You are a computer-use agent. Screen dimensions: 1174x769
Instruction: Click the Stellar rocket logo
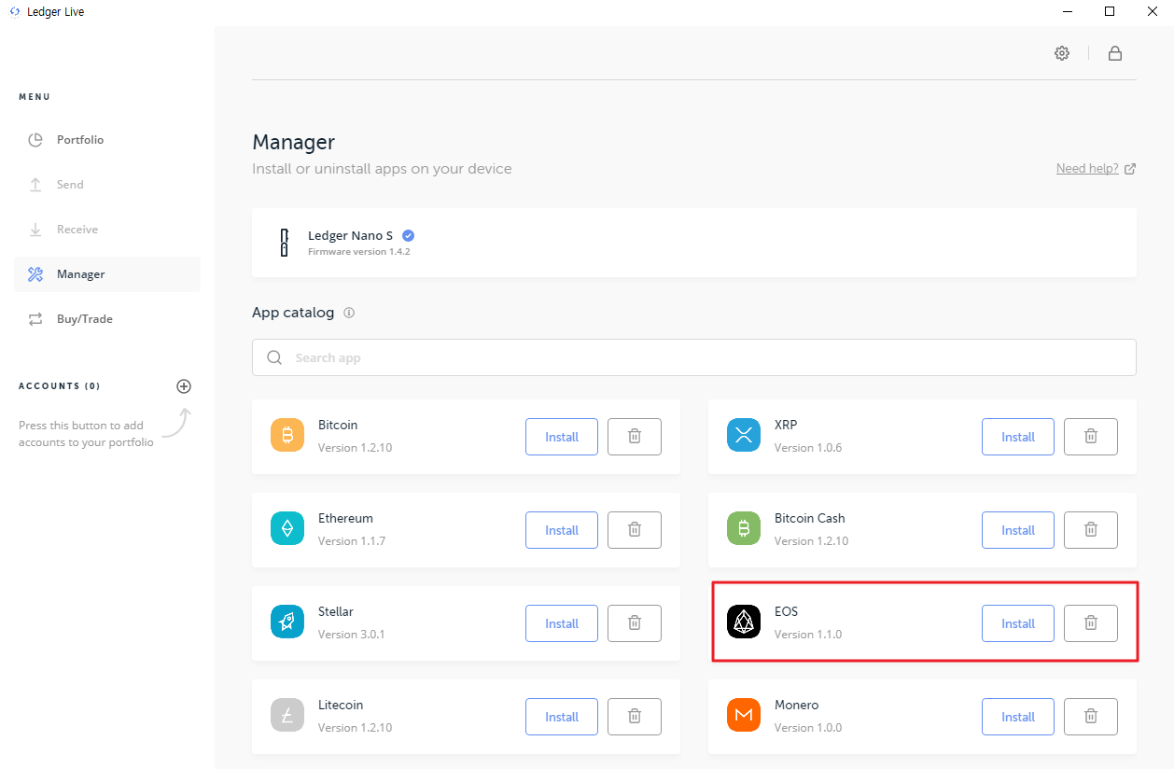pyautogui.click(x=287, y=622)
